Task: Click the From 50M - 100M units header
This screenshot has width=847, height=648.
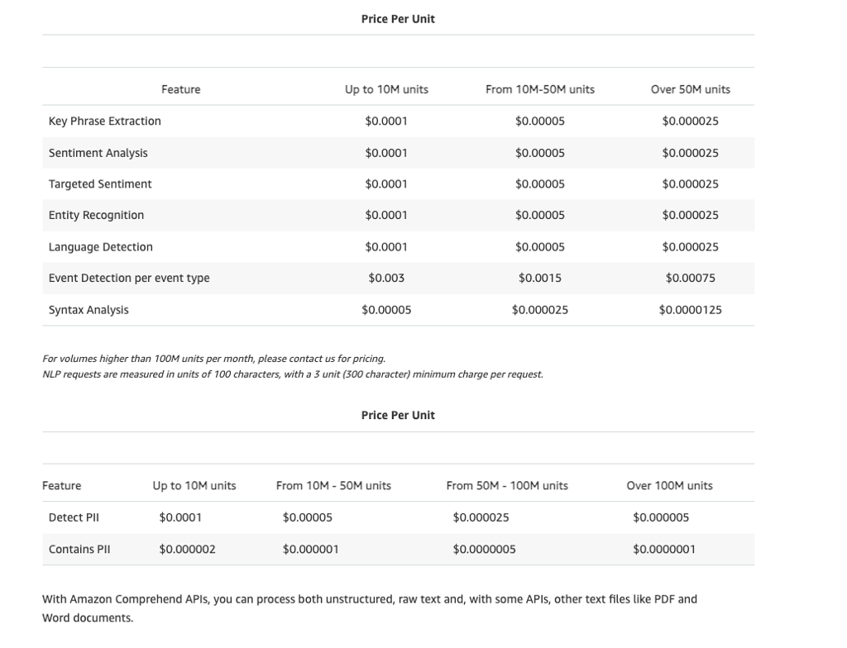Action: coord(508,485)
